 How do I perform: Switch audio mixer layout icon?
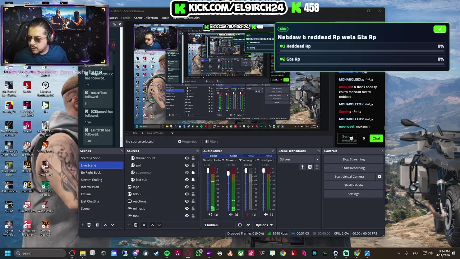[x=240, y=225]
